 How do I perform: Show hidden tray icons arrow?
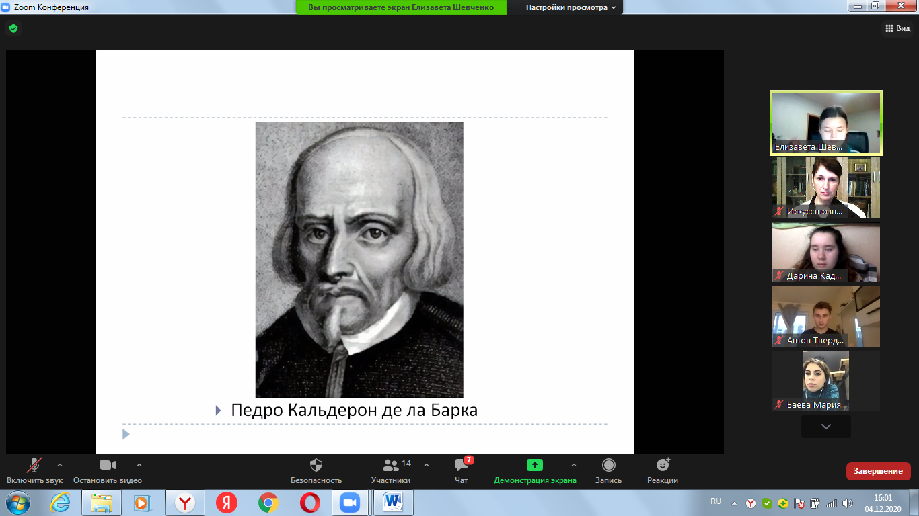pos(735,503)
